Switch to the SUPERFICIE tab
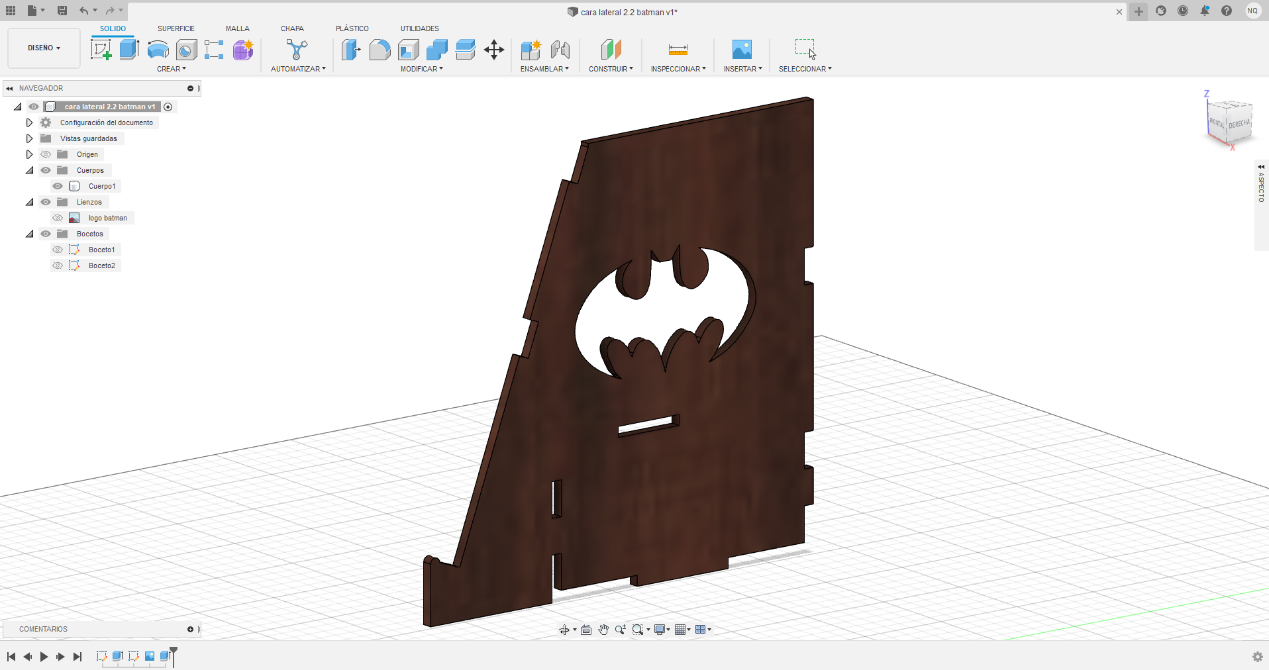Image resolution: width=1269 pixels, height=670 pixels. pos(176,28)
